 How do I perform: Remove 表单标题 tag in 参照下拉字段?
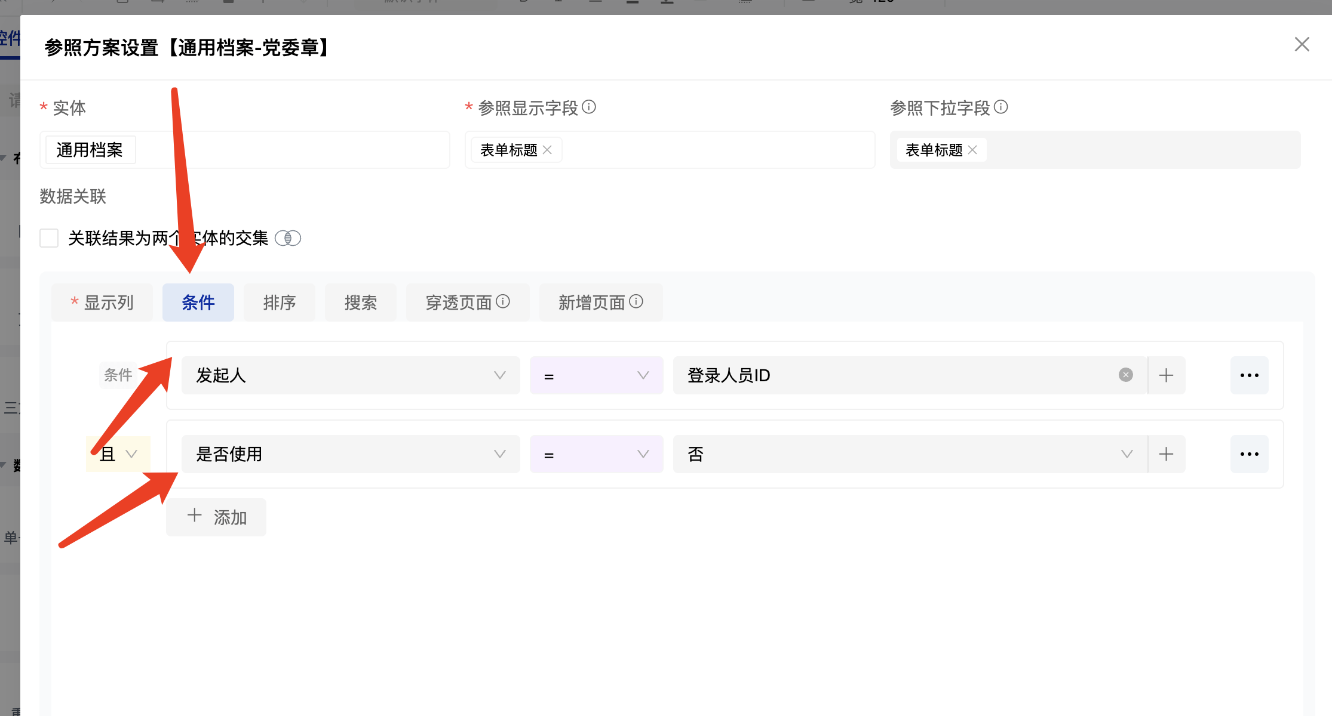972,150
